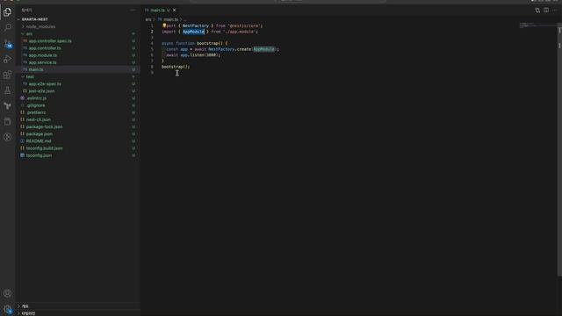
Task: Open nest-cli.json in the explorer
Action: pos(39,119)
